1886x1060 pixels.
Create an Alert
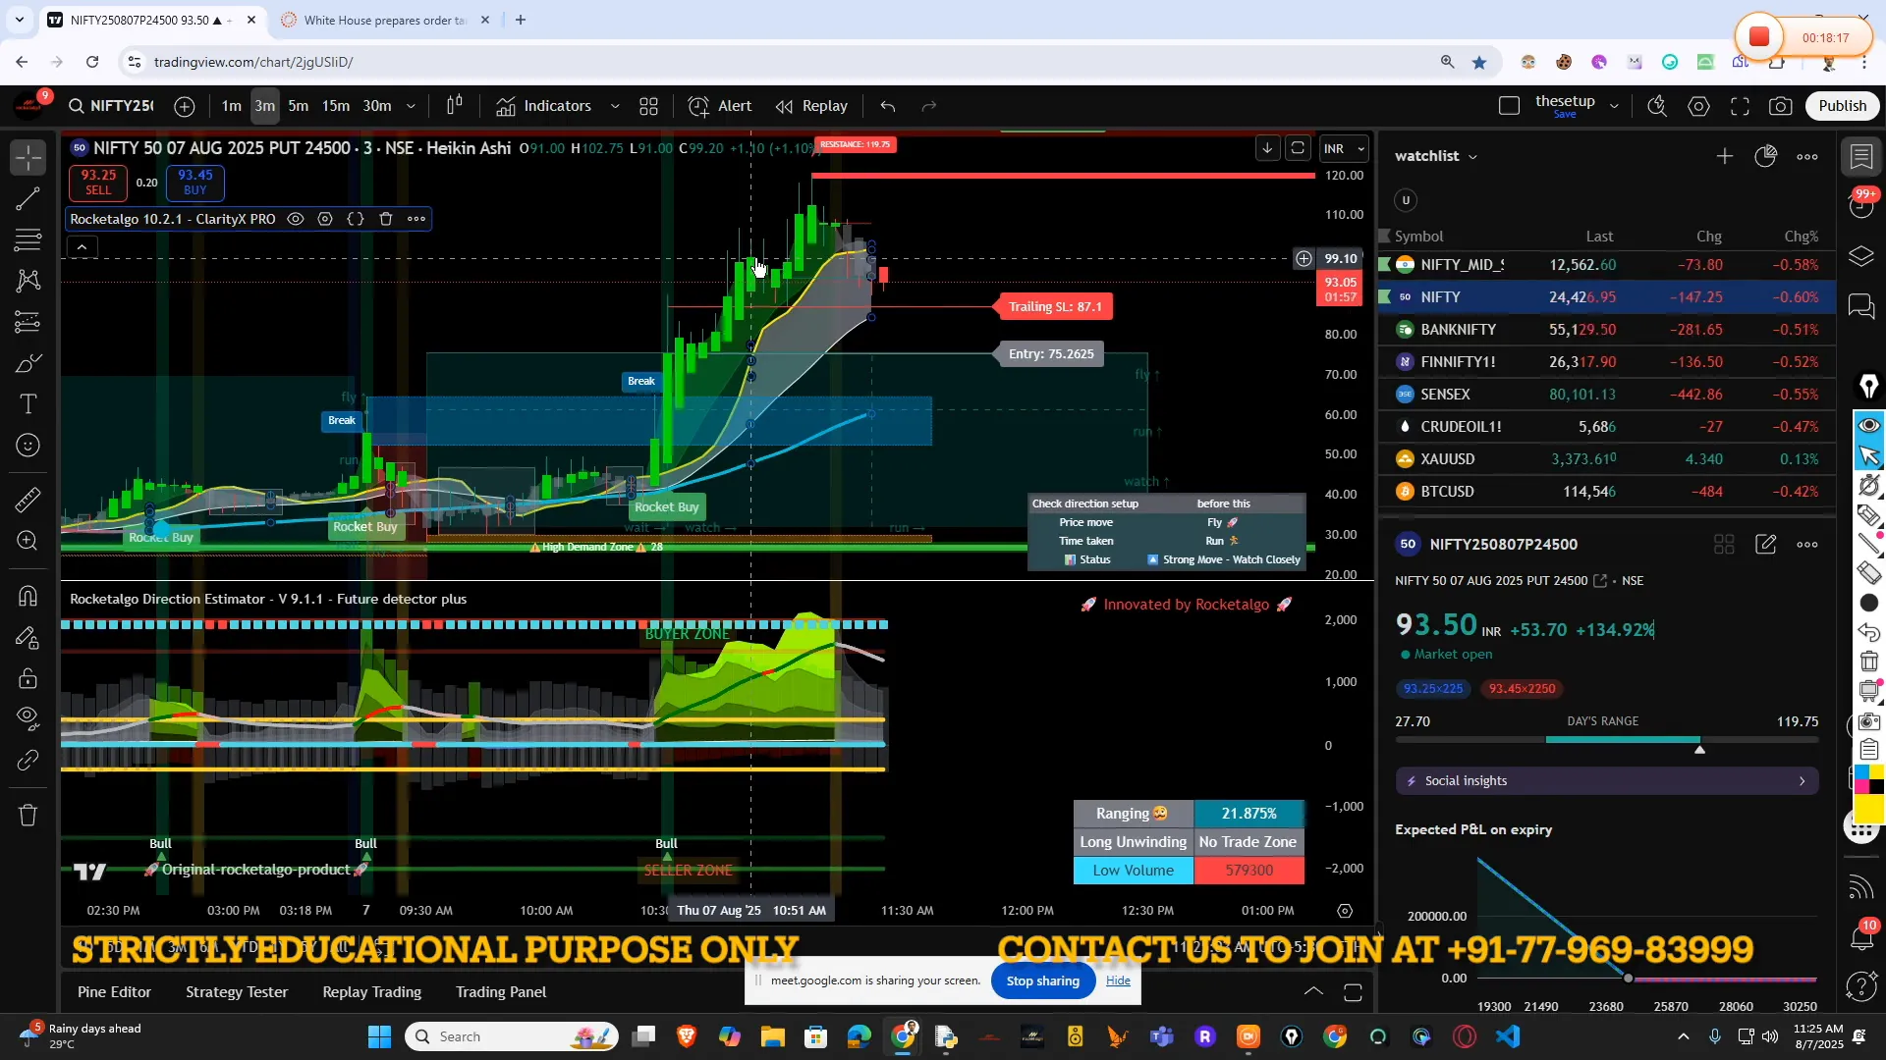pyautogui.click(x=720, y=106)
